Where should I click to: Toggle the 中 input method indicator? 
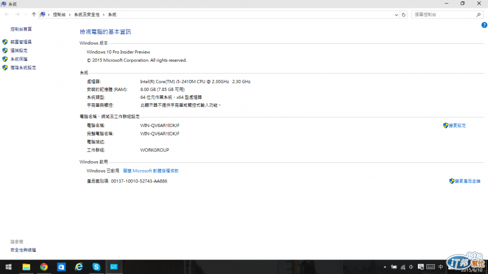[440, 267]
